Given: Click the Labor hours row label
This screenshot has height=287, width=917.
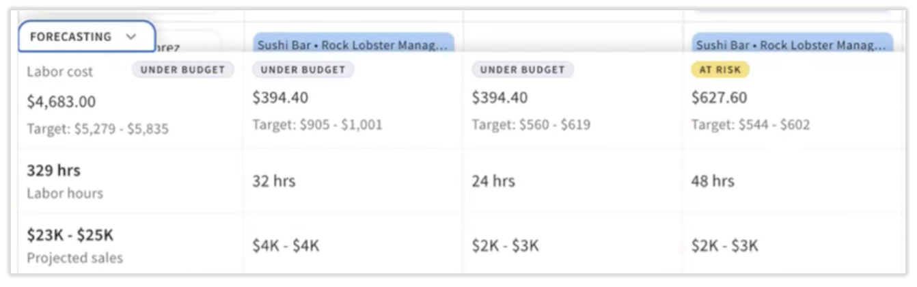Looking at the screenshot, I should [65, 193].
